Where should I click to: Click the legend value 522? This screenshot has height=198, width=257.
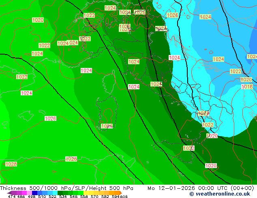click(52, 196)
